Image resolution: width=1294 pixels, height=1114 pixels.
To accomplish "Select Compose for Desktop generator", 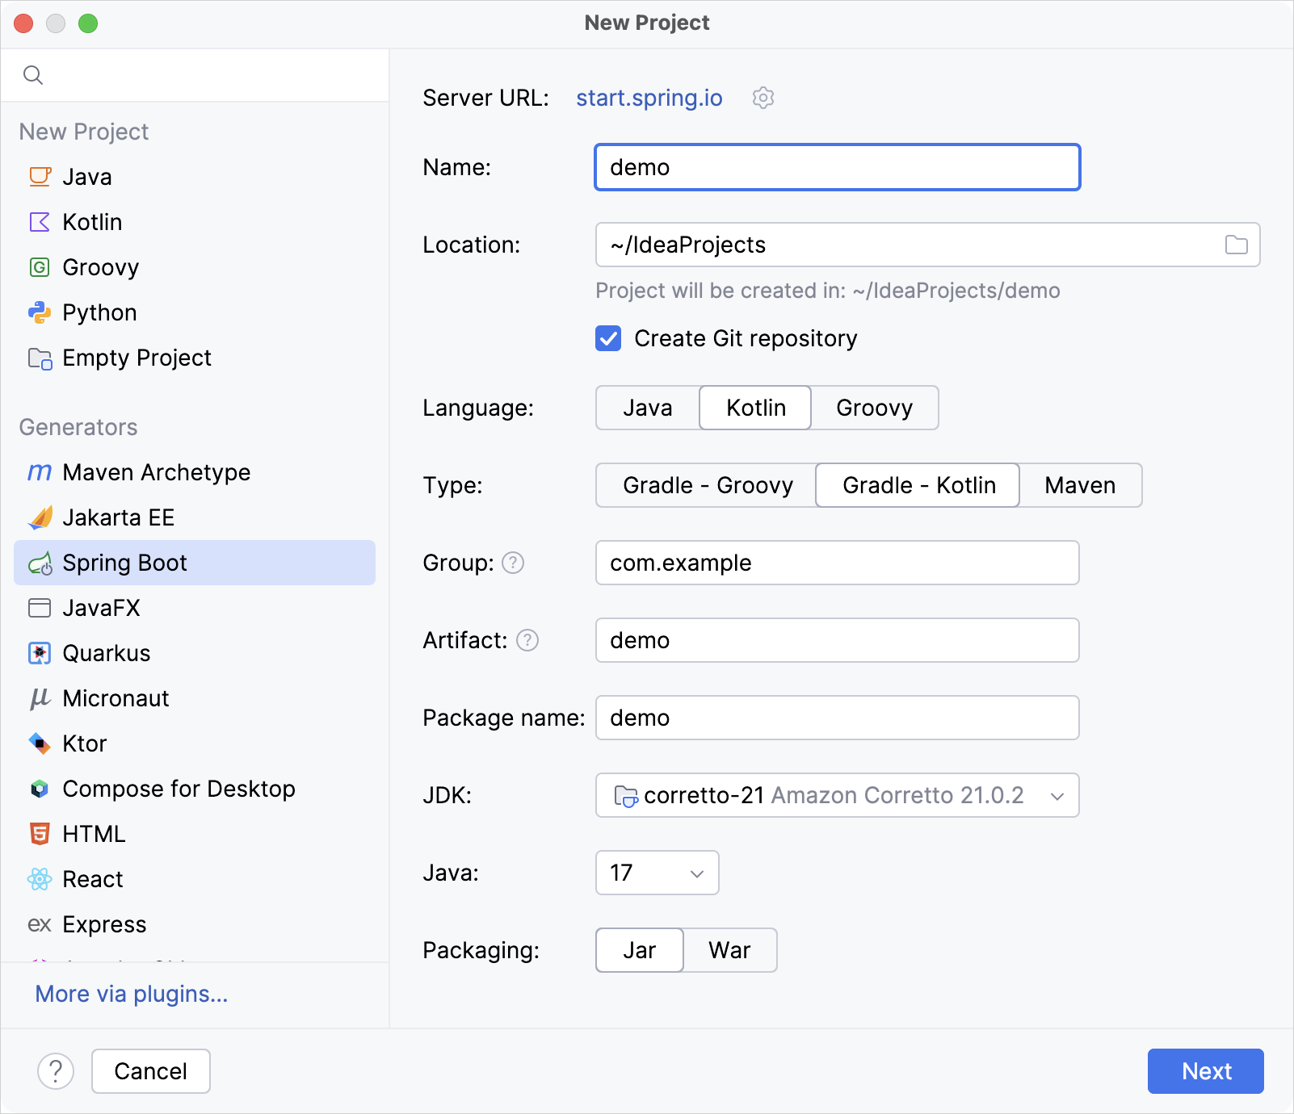I will click(195, 789).
